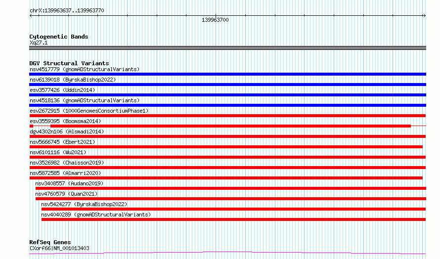Click the ruler's right arrow end
This screenshot has height=259, width=440.
pyautogui.click(x=424, y=16)
